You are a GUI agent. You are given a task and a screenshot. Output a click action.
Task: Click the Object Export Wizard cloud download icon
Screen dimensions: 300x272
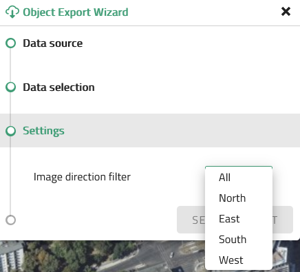pos(12,12)
